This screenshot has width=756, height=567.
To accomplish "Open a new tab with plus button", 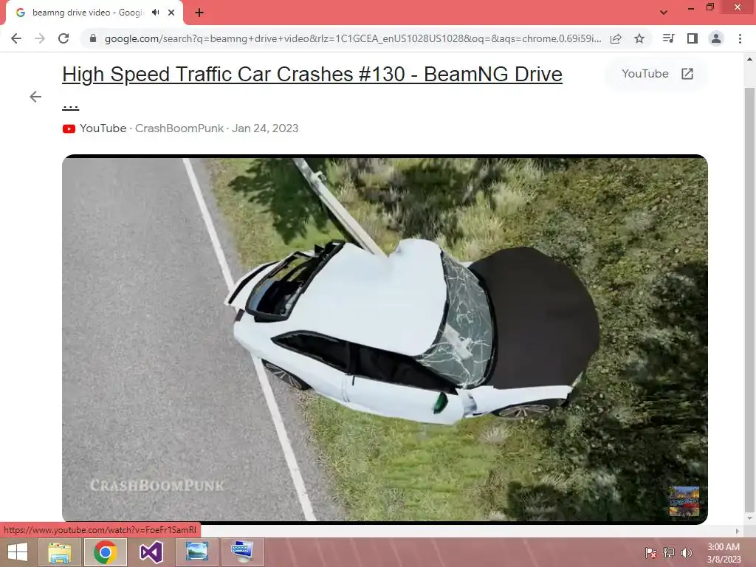I will click(199, 13).
